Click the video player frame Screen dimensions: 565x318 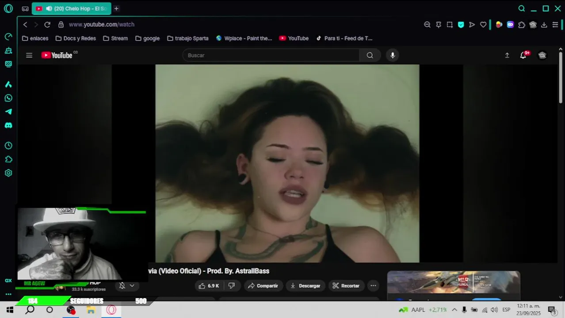click(x=287, y=163)
